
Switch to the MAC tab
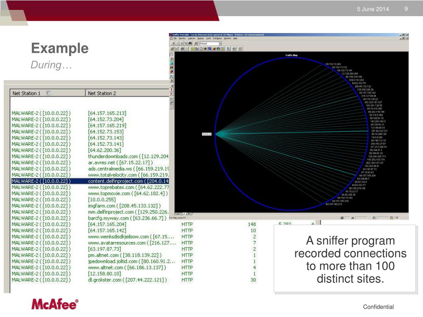[178, 214]
